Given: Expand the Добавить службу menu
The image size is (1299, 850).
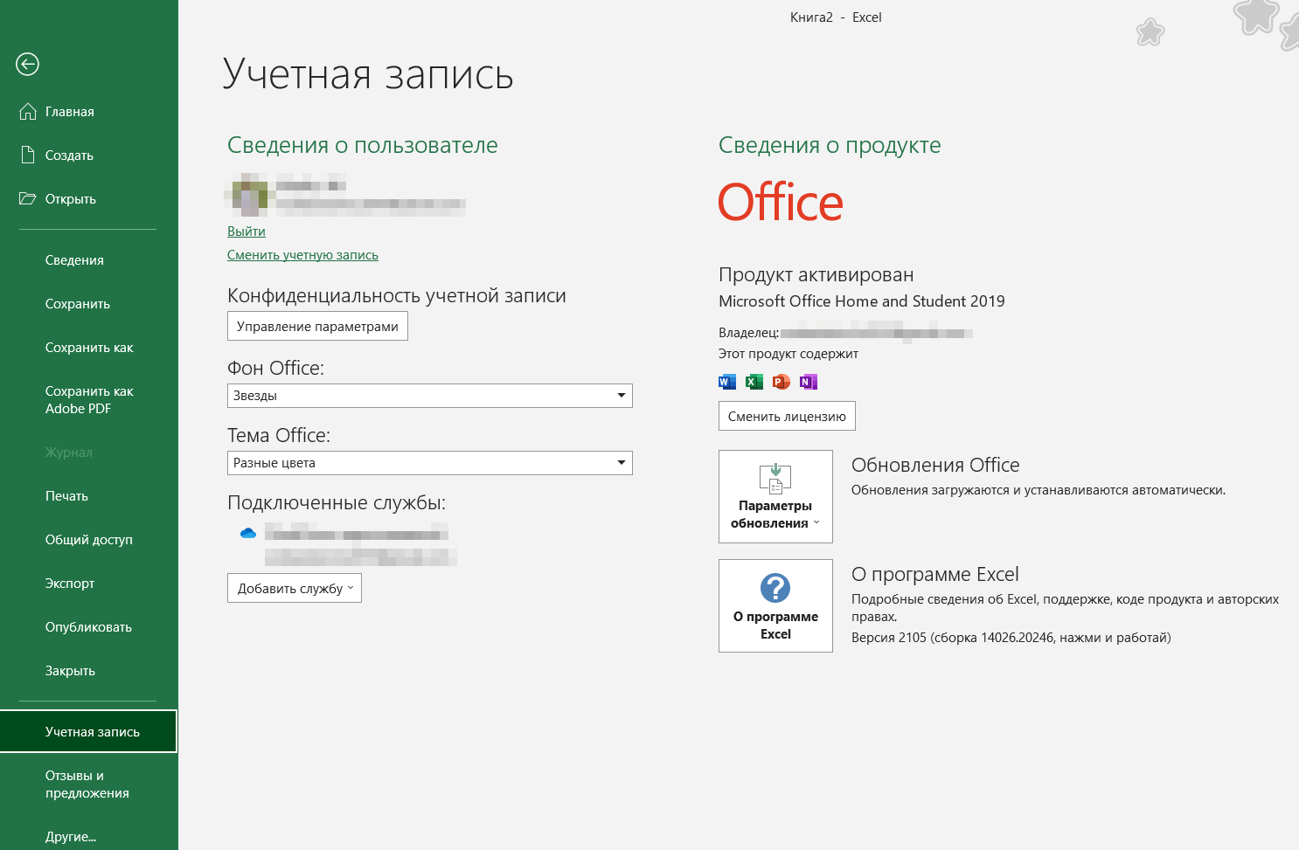Looking at the screenshot, I should tap(295, 588).
